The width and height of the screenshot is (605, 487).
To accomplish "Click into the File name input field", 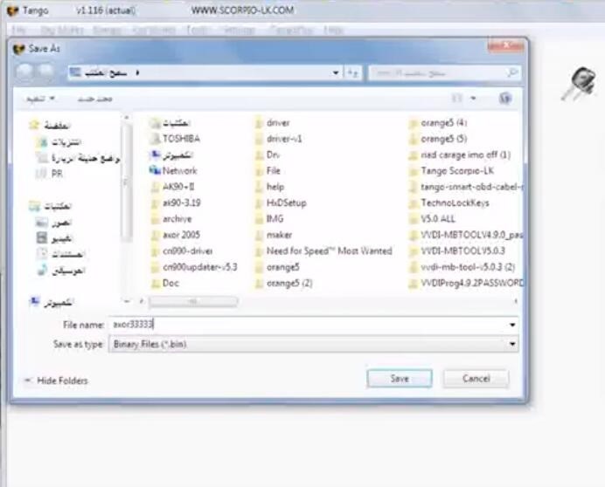I will pyautogui.click(x=309, y=325).
